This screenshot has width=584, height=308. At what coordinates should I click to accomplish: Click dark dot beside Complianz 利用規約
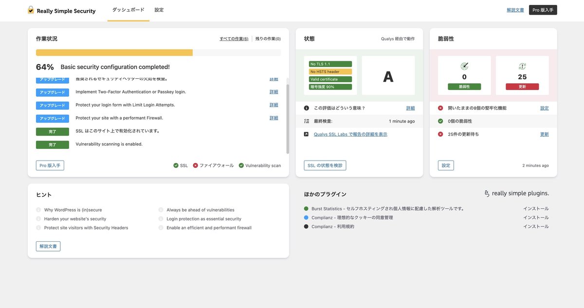coord(306,226)
